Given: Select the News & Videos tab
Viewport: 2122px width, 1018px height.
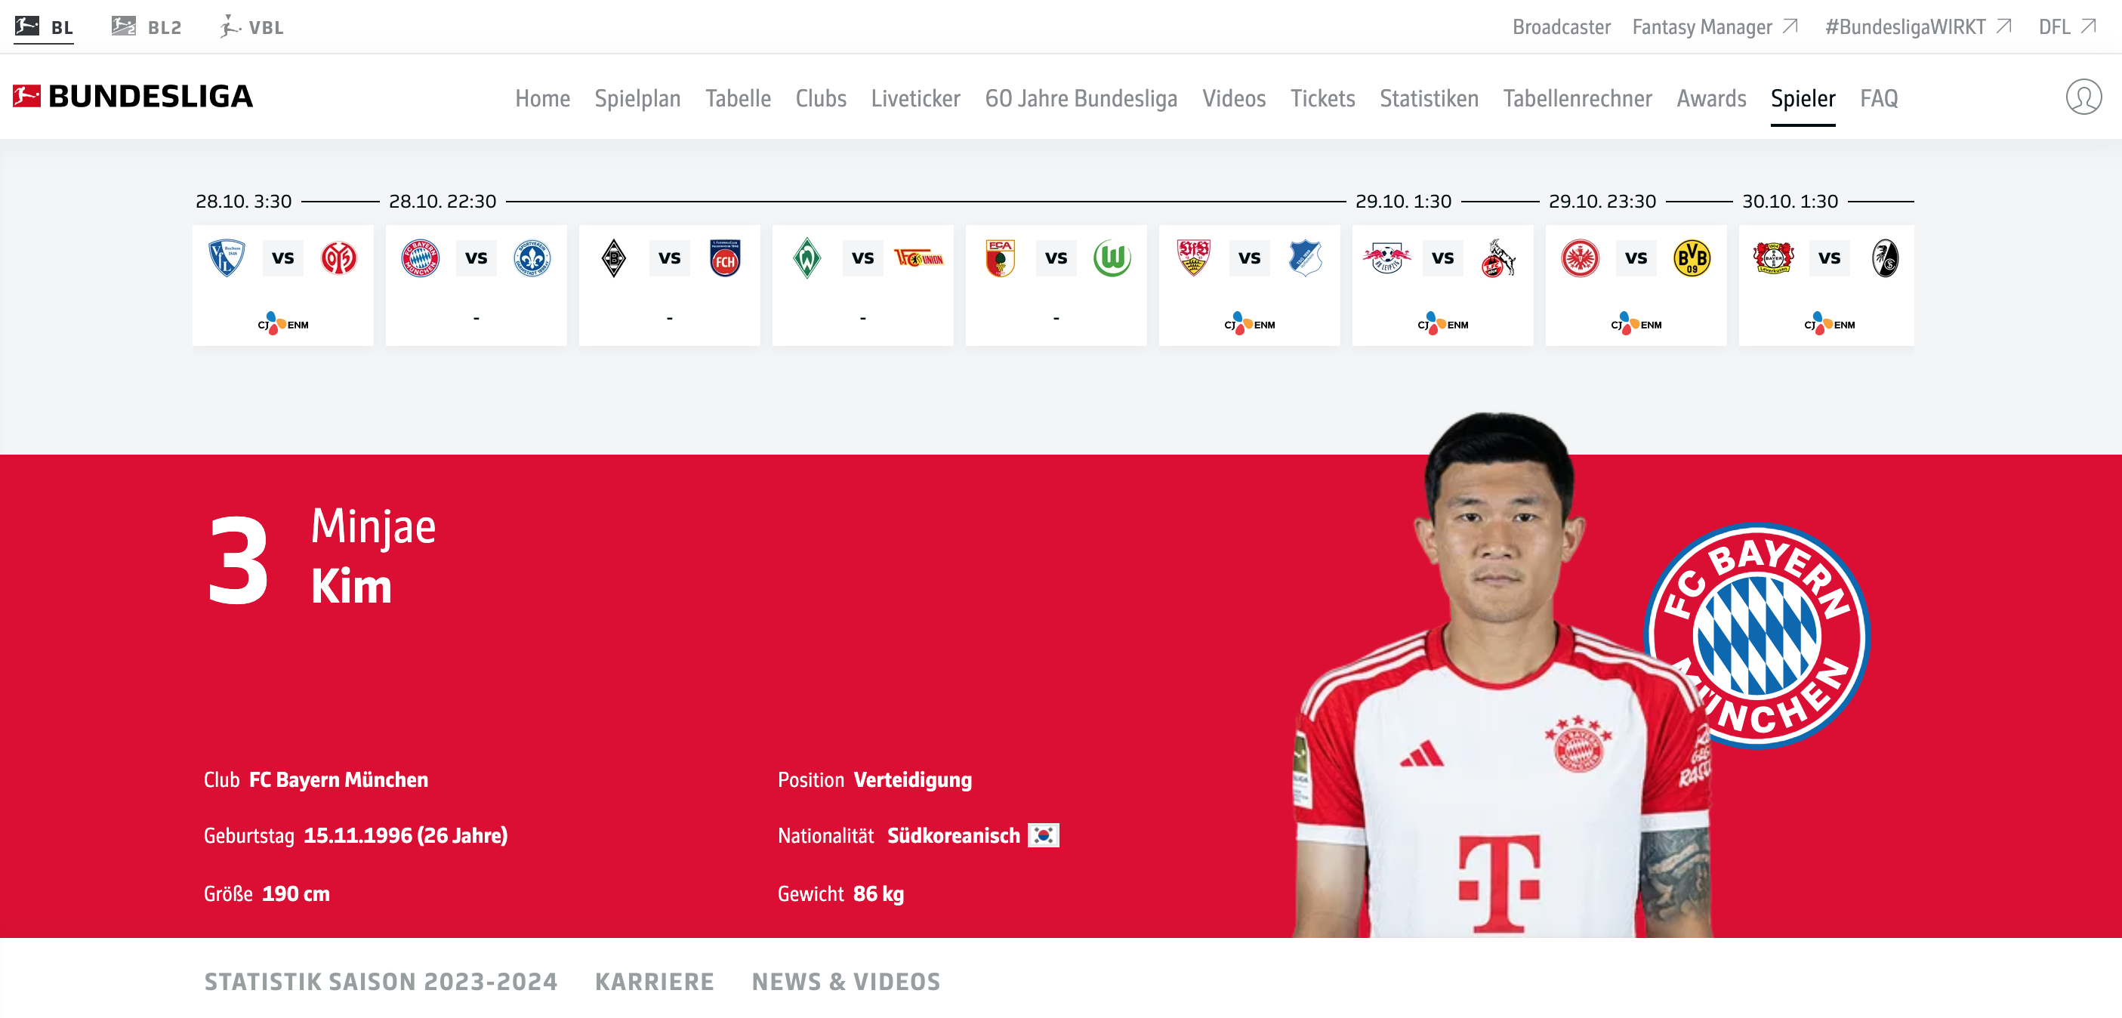Looking at the screenshot, I should 846,981.
